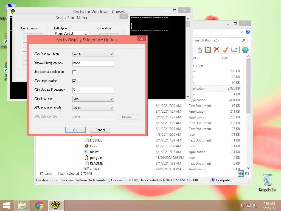Click the search magnifier in Explorer search box
The height and width of the screenshot is (211, 281).
[x=243, y=40]
